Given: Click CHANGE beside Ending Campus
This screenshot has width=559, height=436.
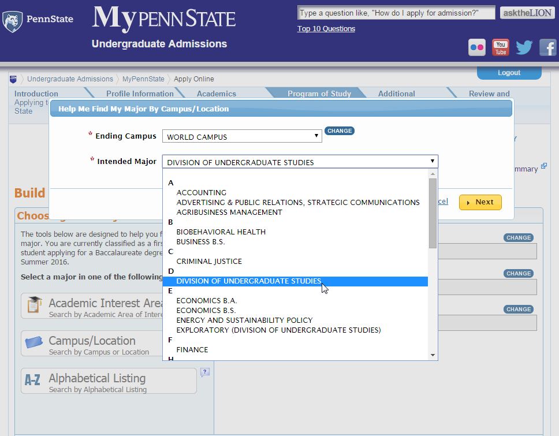Looking at the screenshot, I should (340, 131).
